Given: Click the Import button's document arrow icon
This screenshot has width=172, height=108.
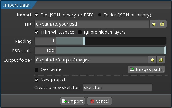Looking at the screenshot, I should pyautogui.click(x=64, y=101).
